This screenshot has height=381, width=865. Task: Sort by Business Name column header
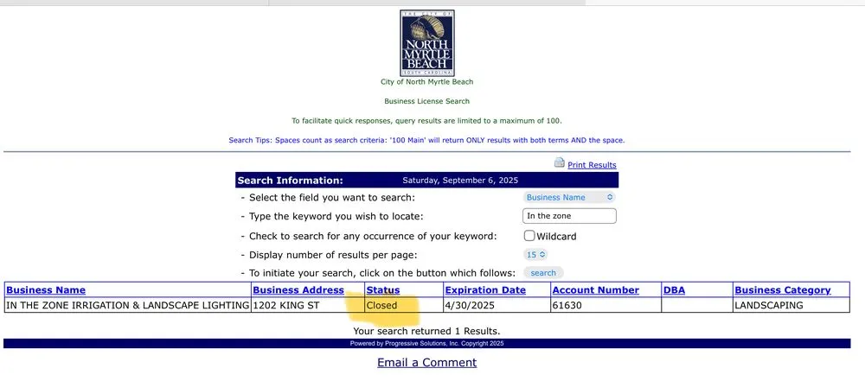pyautogui.click(x=46, y=290)
